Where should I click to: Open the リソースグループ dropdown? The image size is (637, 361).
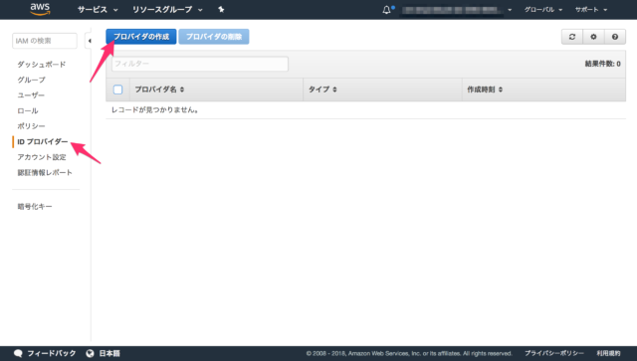[167, 9]
